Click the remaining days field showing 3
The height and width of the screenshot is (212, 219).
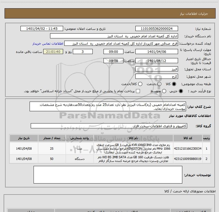tap(83, 52)
